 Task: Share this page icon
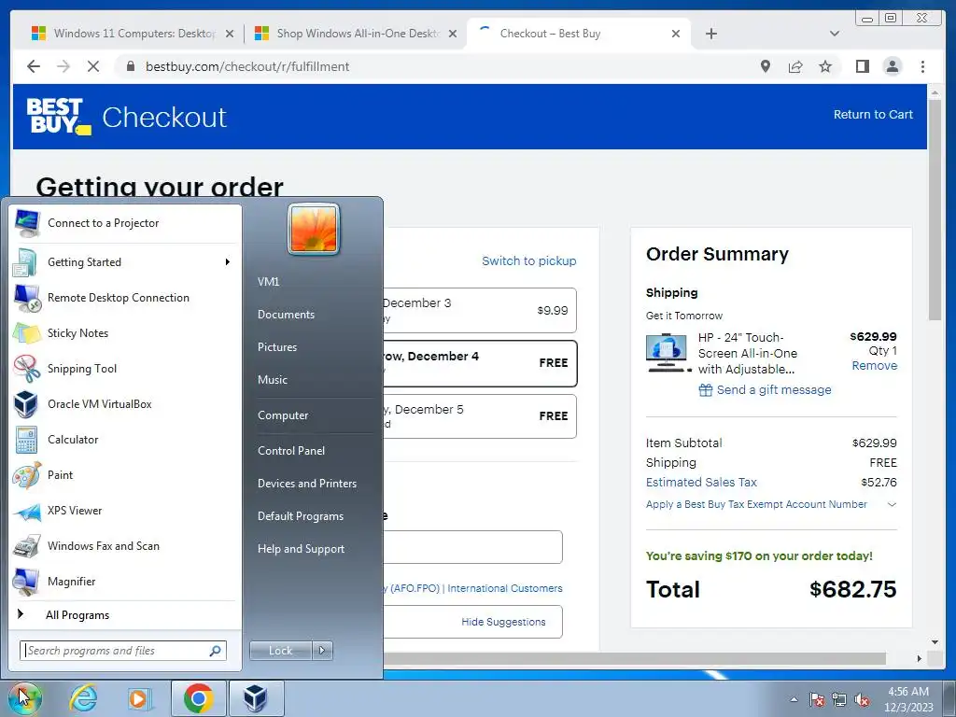tap(795, 66)
